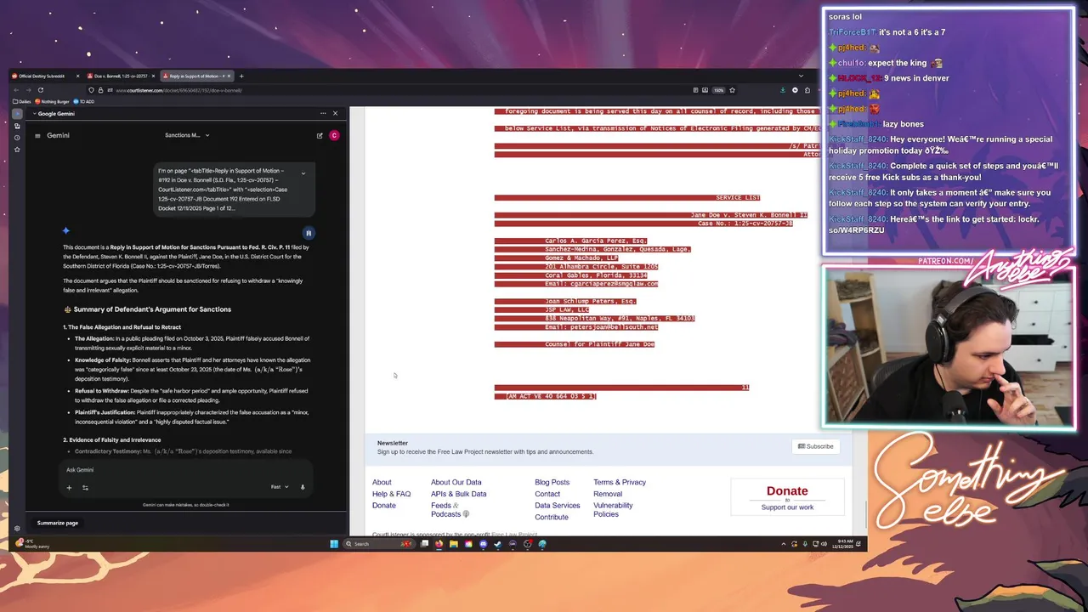Open the About footer link
This screenshot has height=612, width=1088.
pyautogui.click(x=382, y=482)
